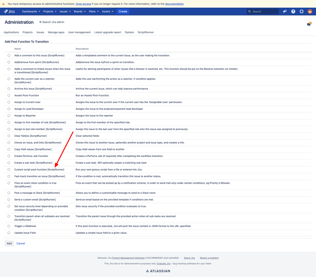Viewport: 316px width, 277px height.
Task: Click the warning triangle icon in the banner
Action: [3, 4]
